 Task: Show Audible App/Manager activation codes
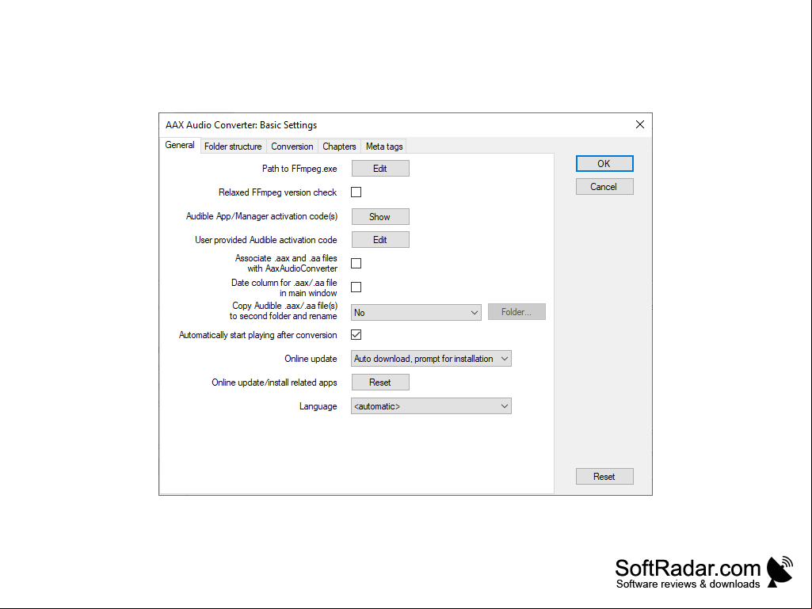(380, 216)
